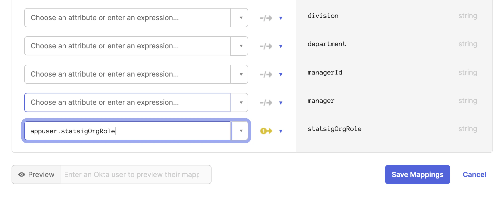Click the mapping arrow icon beside division

coord(266,18)
